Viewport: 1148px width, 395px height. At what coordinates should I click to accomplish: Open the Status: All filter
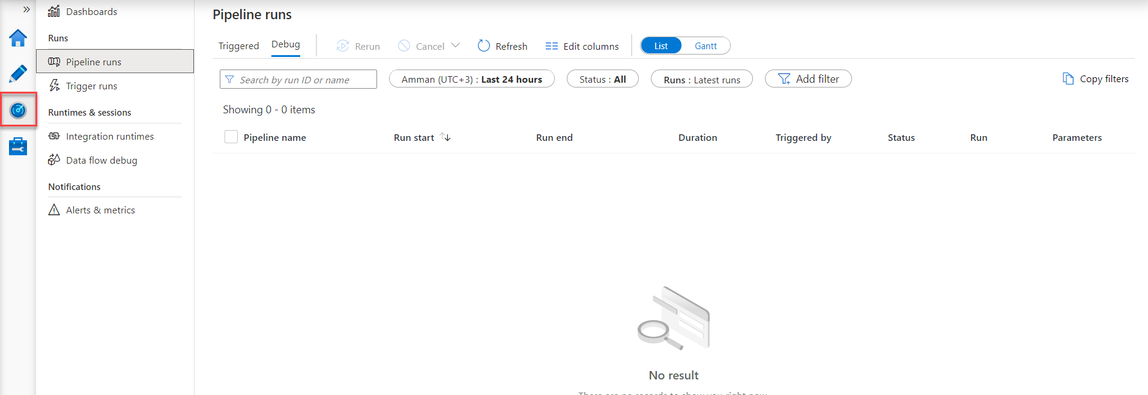(602, 79)
